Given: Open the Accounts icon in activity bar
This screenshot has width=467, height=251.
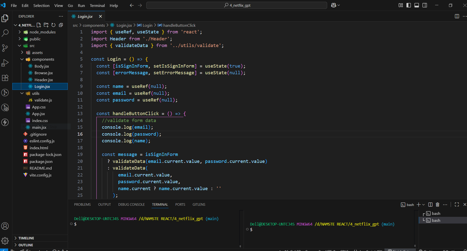Looking at the screenshot, I should pos(5,226).
